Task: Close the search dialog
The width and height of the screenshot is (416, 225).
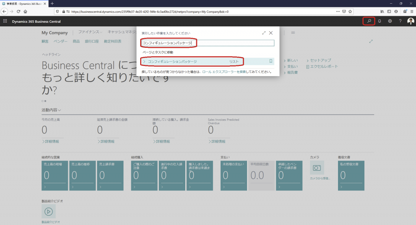Action: point(271,33)
